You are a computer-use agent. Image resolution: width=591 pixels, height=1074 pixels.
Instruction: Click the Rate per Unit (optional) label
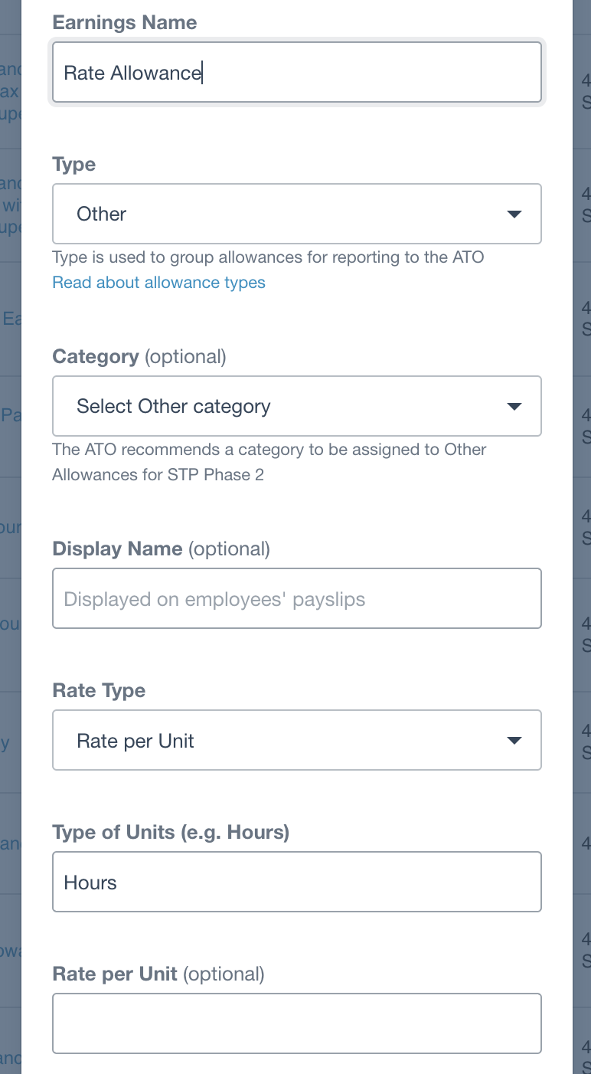click(158, 974)
